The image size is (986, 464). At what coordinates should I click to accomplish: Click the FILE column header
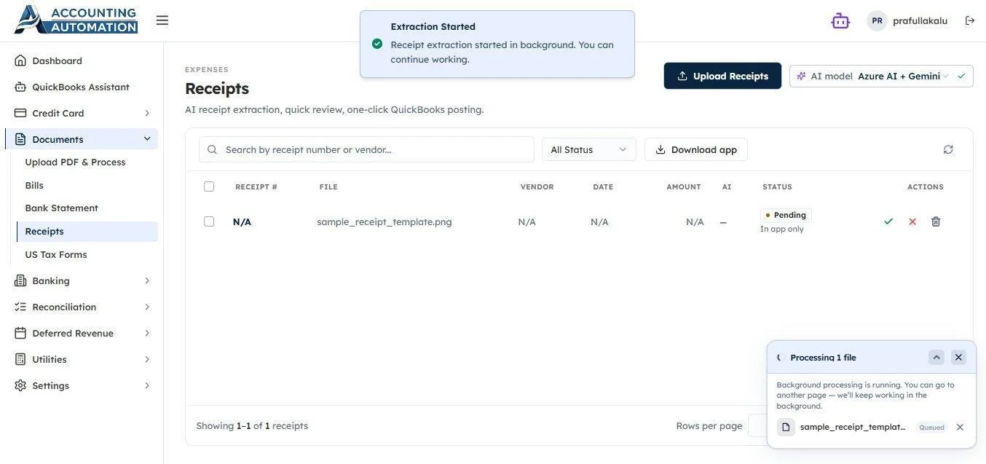328,187
